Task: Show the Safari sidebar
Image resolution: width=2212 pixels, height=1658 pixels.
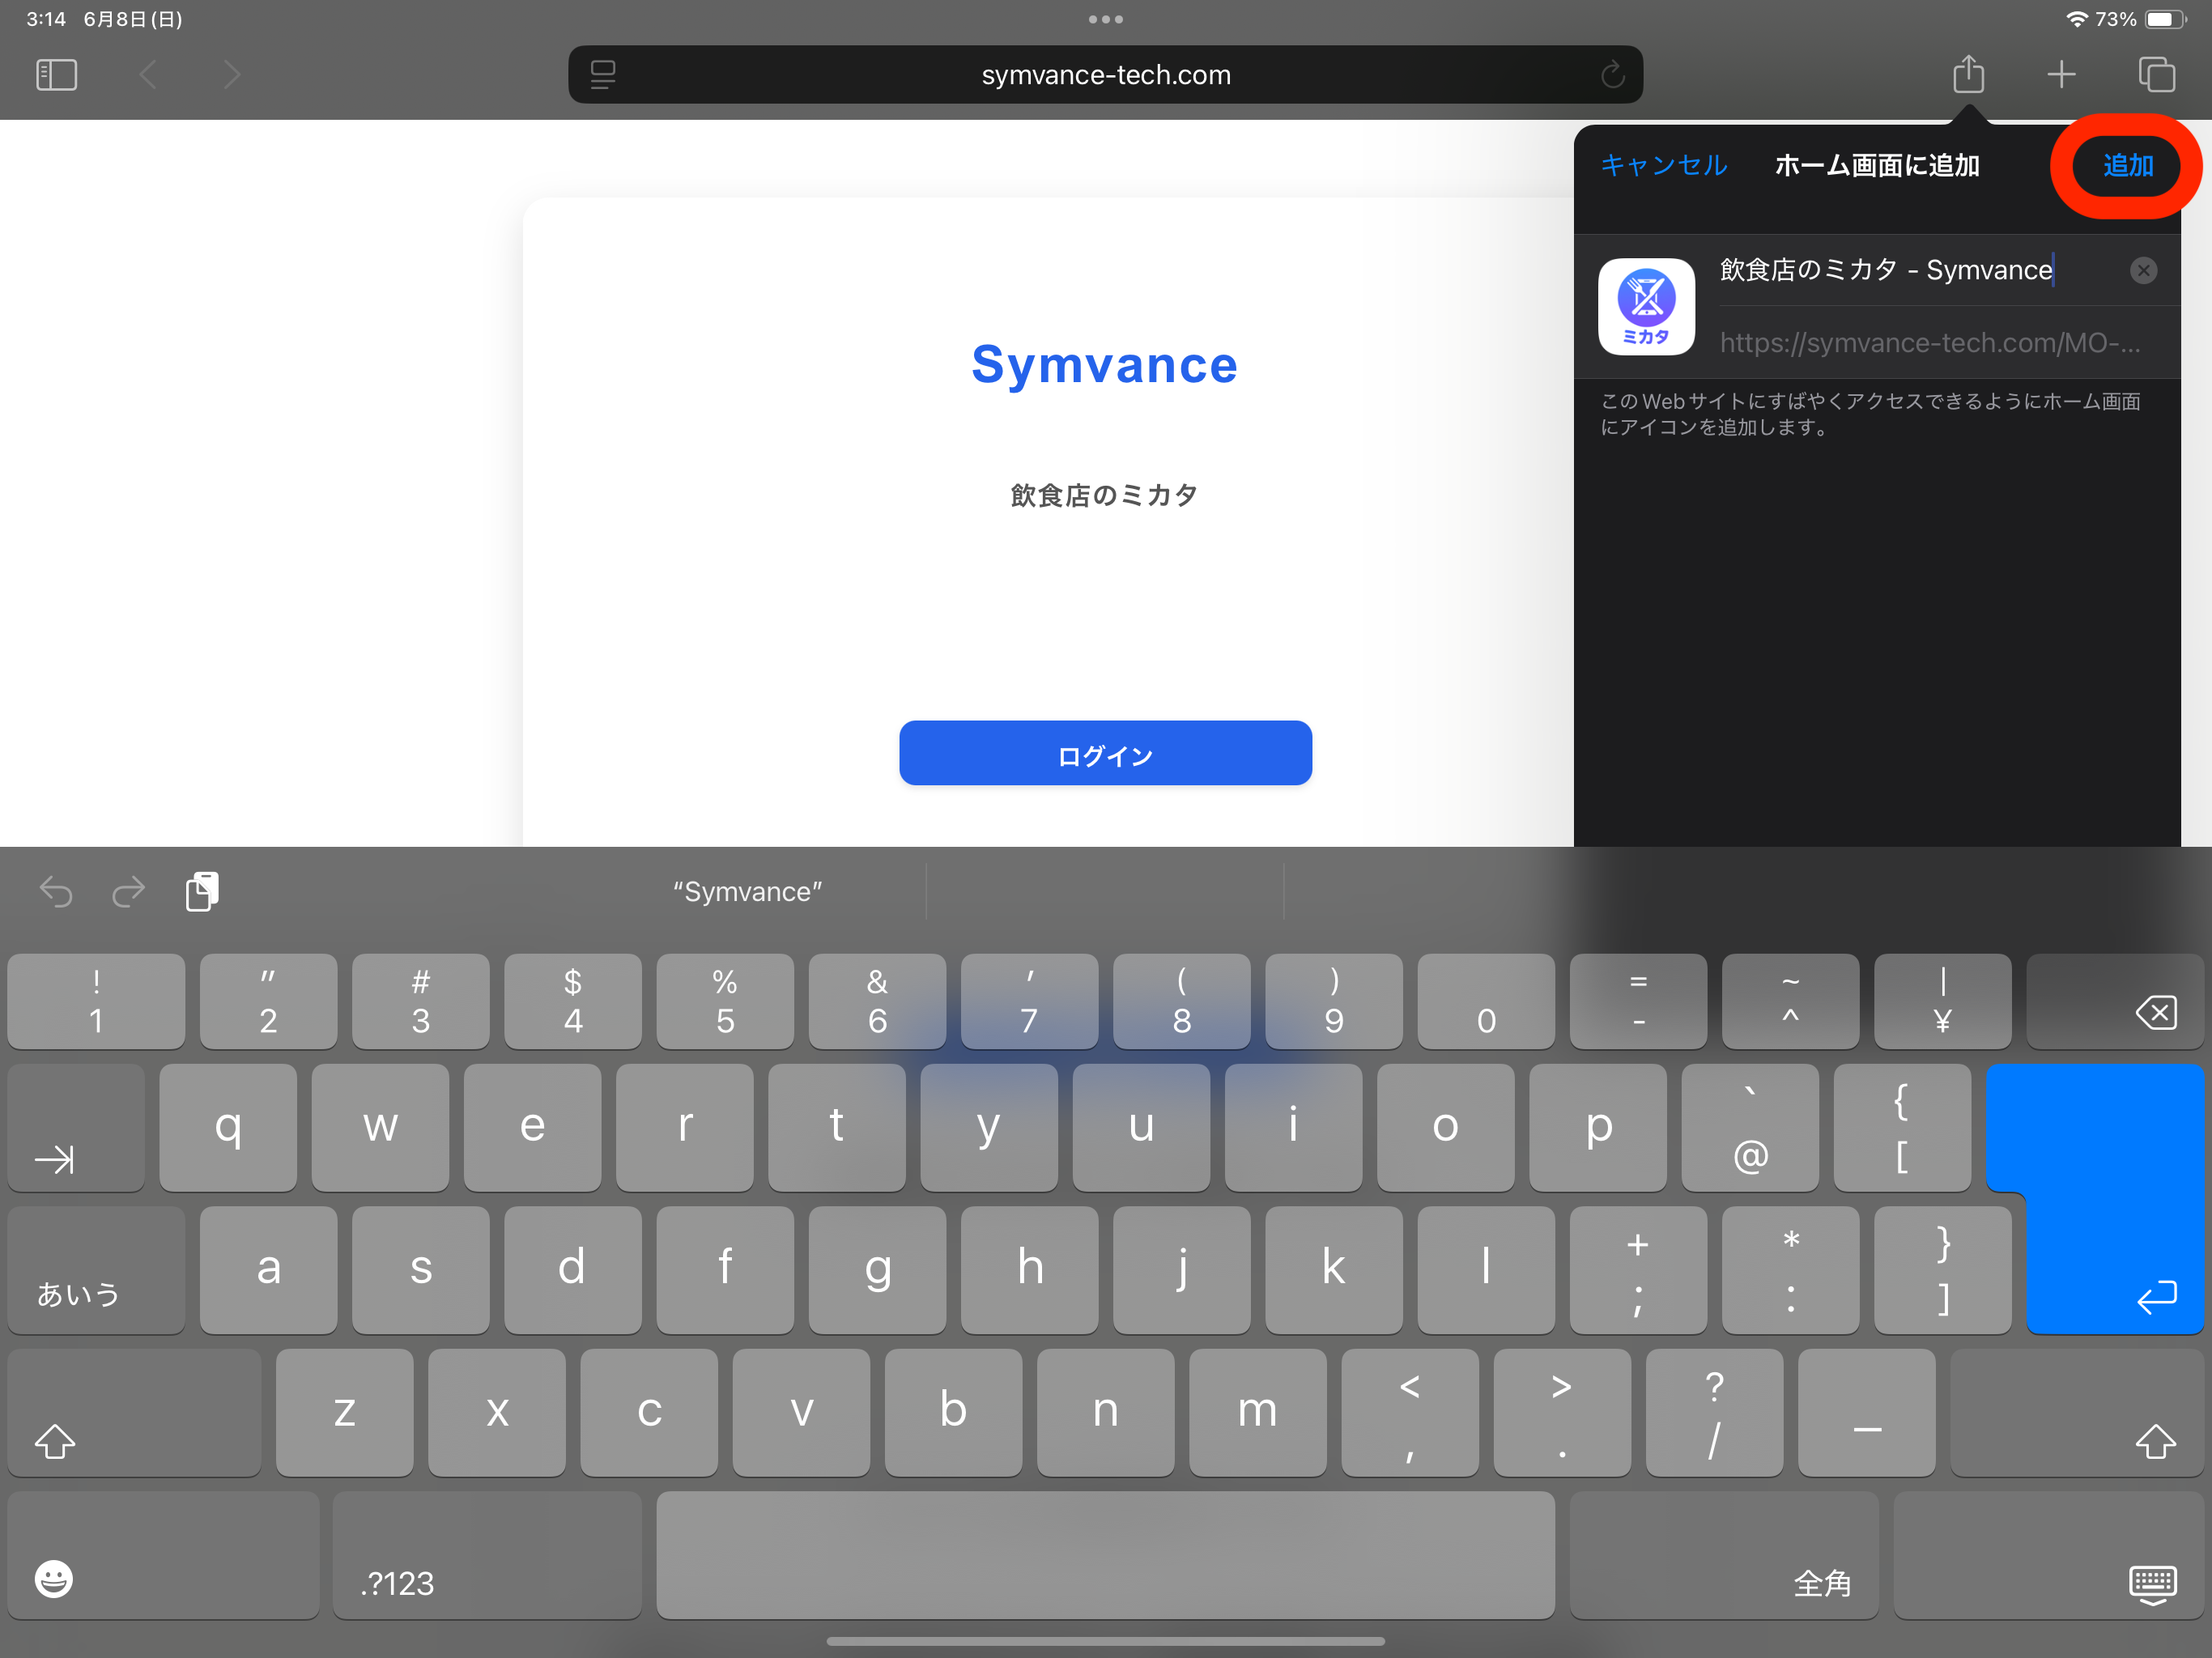Action: pos(56,75)
